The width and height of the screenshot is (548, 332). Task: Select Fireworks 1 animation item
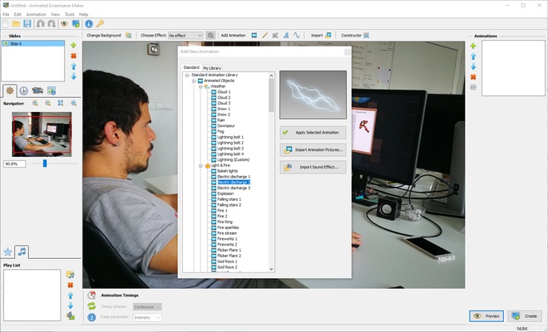click(x=227, y=239)
